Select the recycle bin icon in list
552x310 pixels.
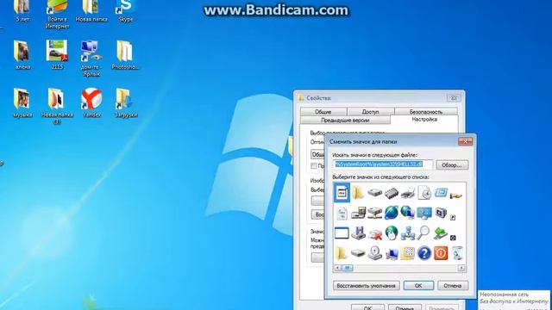[457, 253]
